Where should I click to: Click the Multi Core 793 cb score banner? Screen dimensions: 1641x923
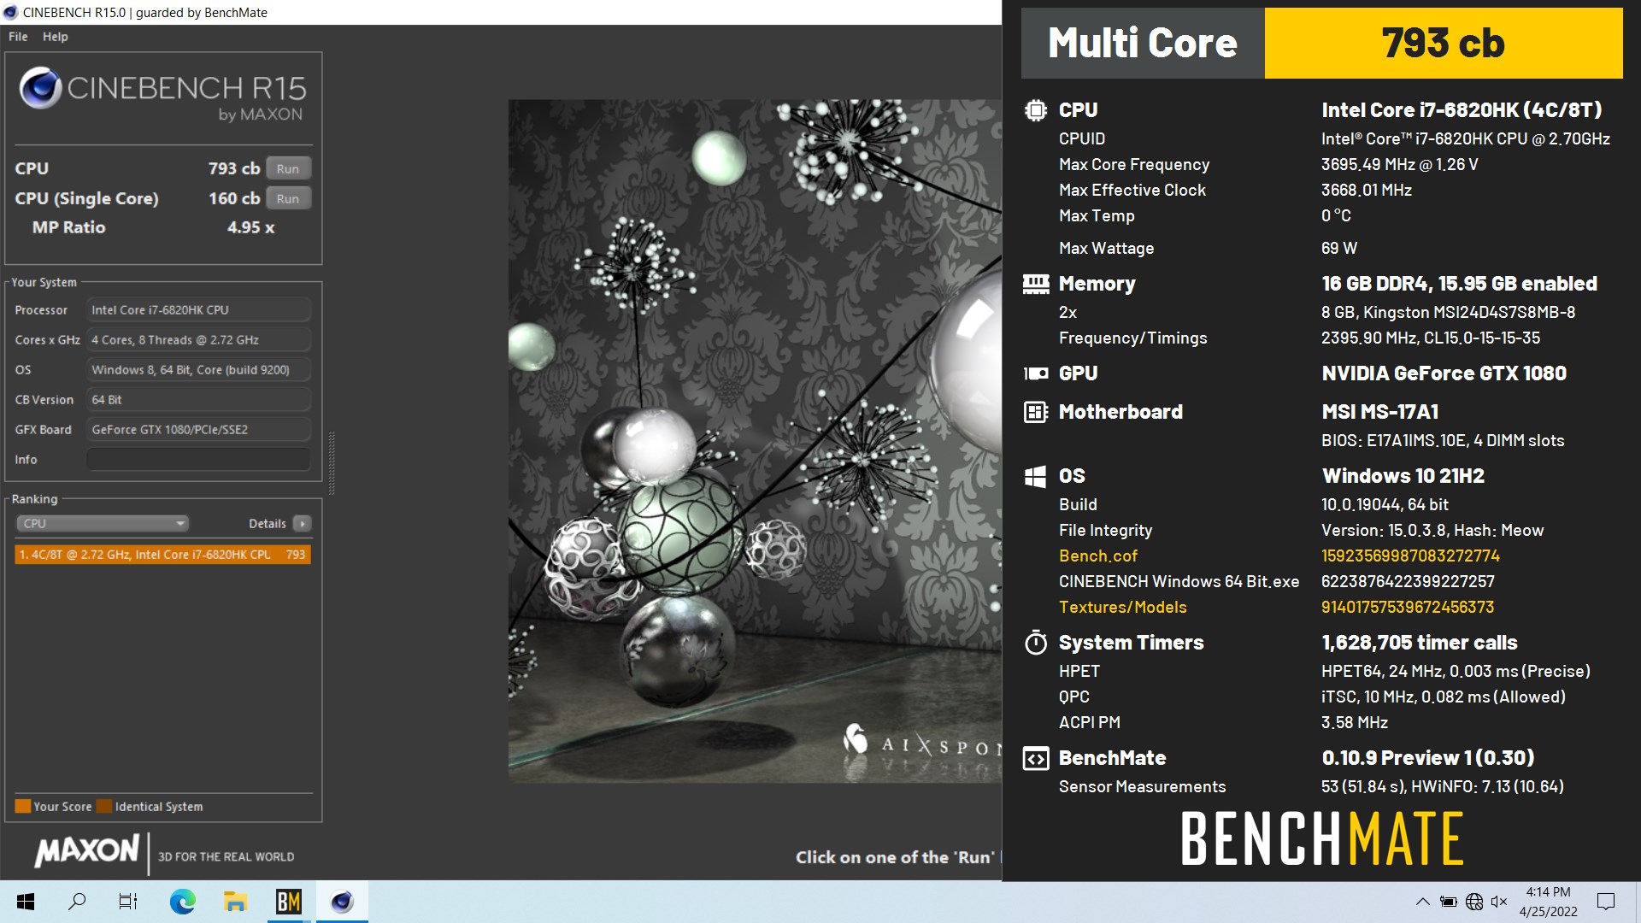tap(1322, 44)
